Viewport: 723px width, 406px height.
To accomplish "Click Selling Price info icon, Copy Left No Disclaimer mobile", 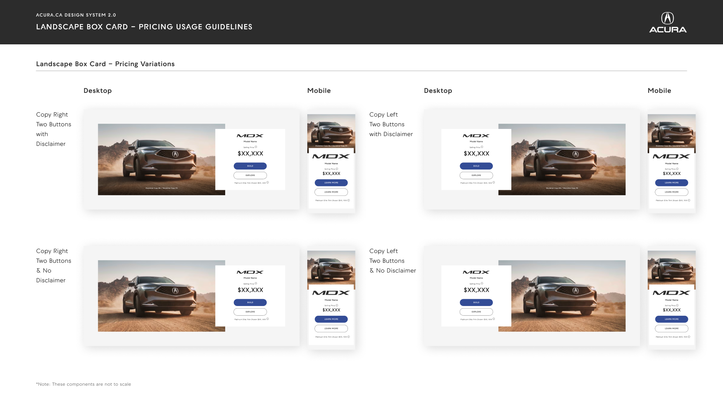I will point(677,305).
